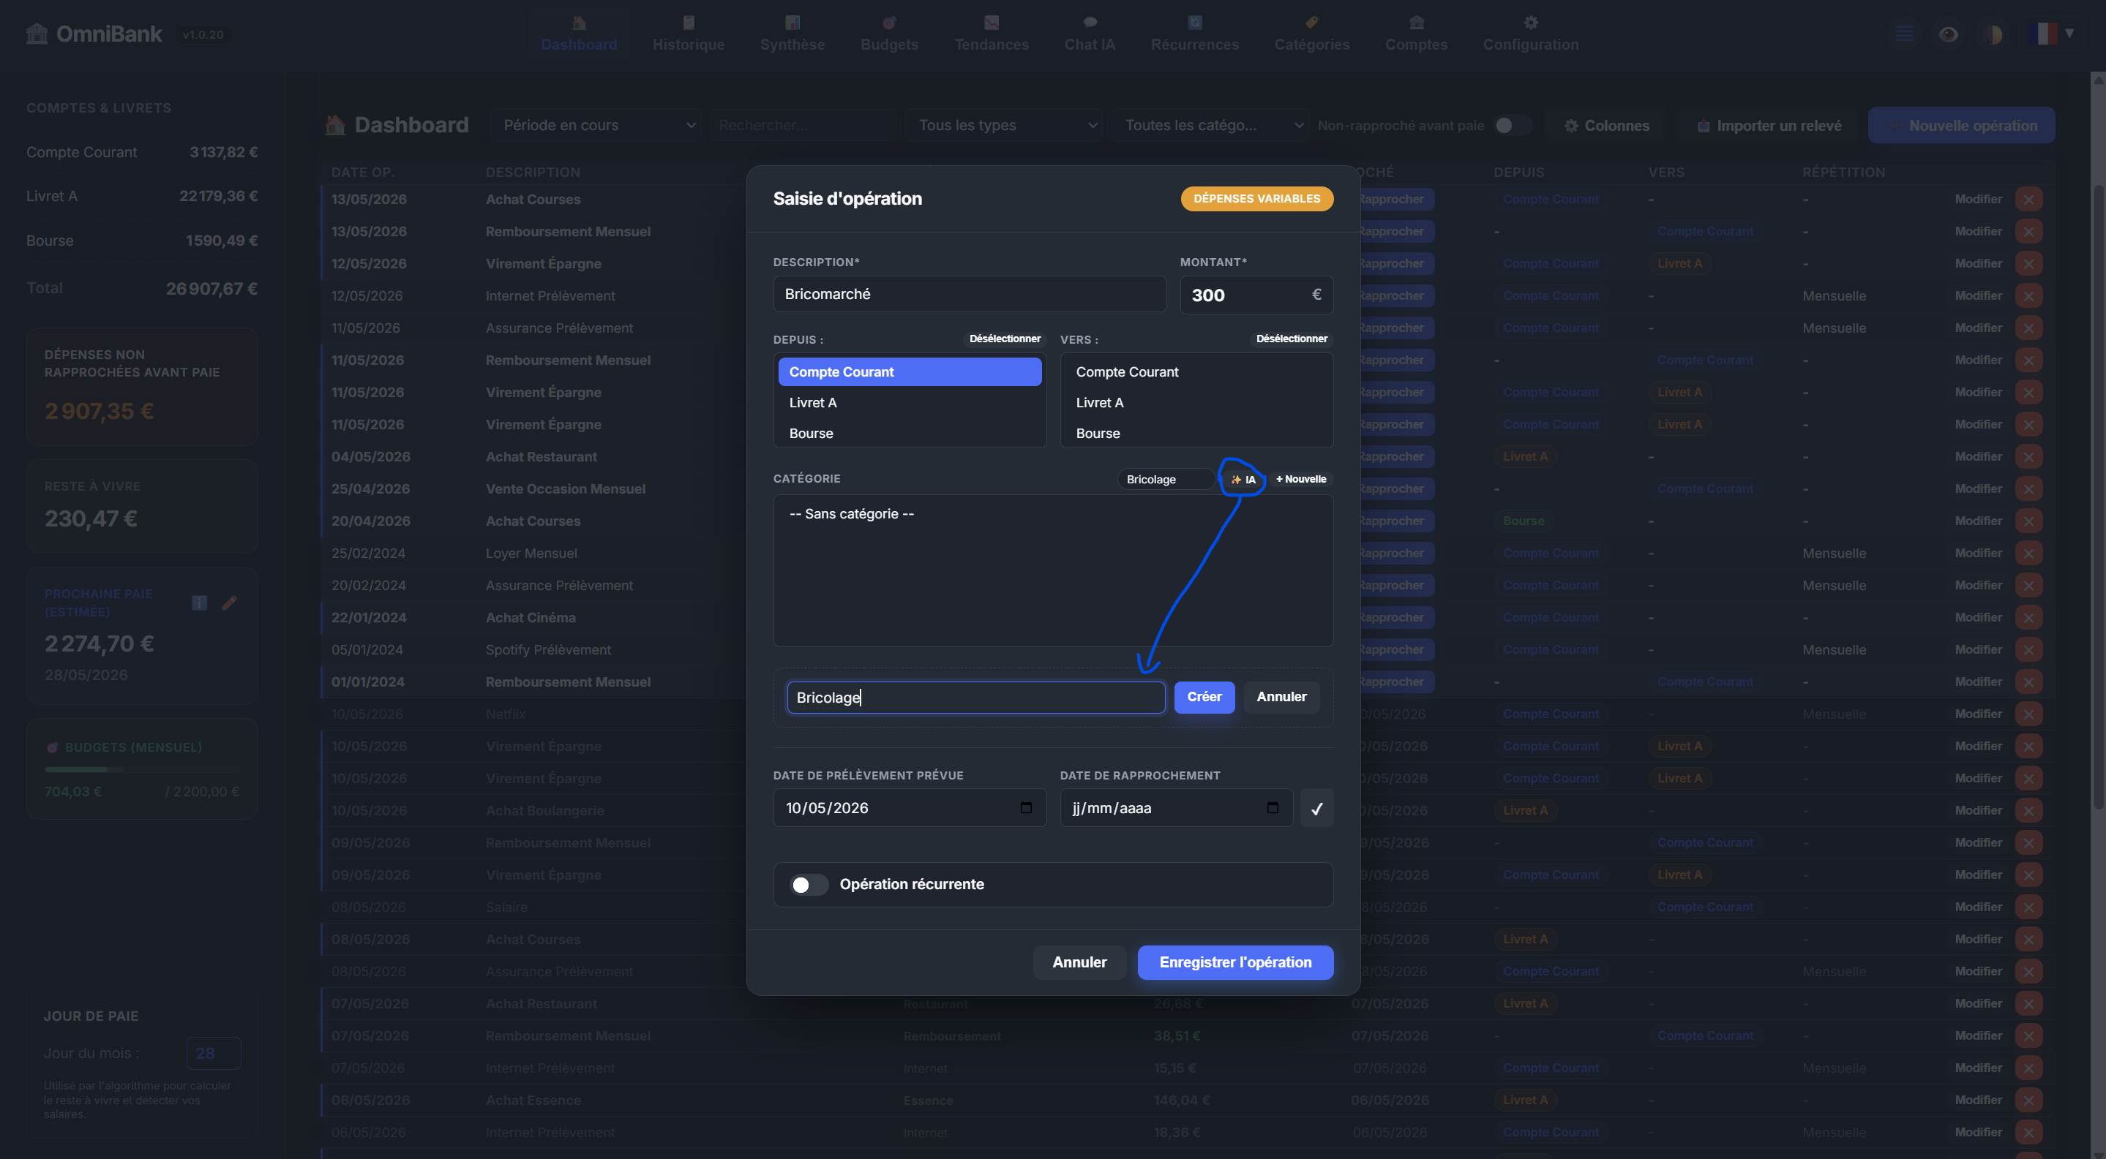Click the Nouvelle opération button
Viewport: 2106px width, 1159px height.
pos(1960,125)
